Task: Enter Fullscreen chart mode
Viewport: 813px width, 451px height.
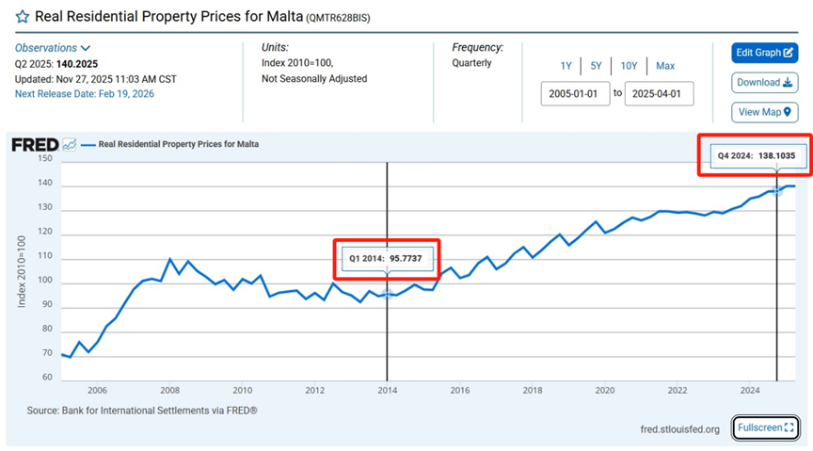Action: click(765, 428)
